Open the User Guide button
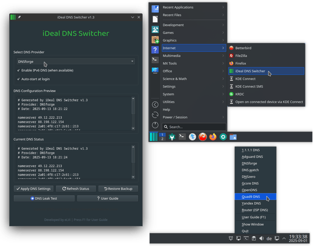This screenshot has width=317, height=246. click(x=108, y=198)
